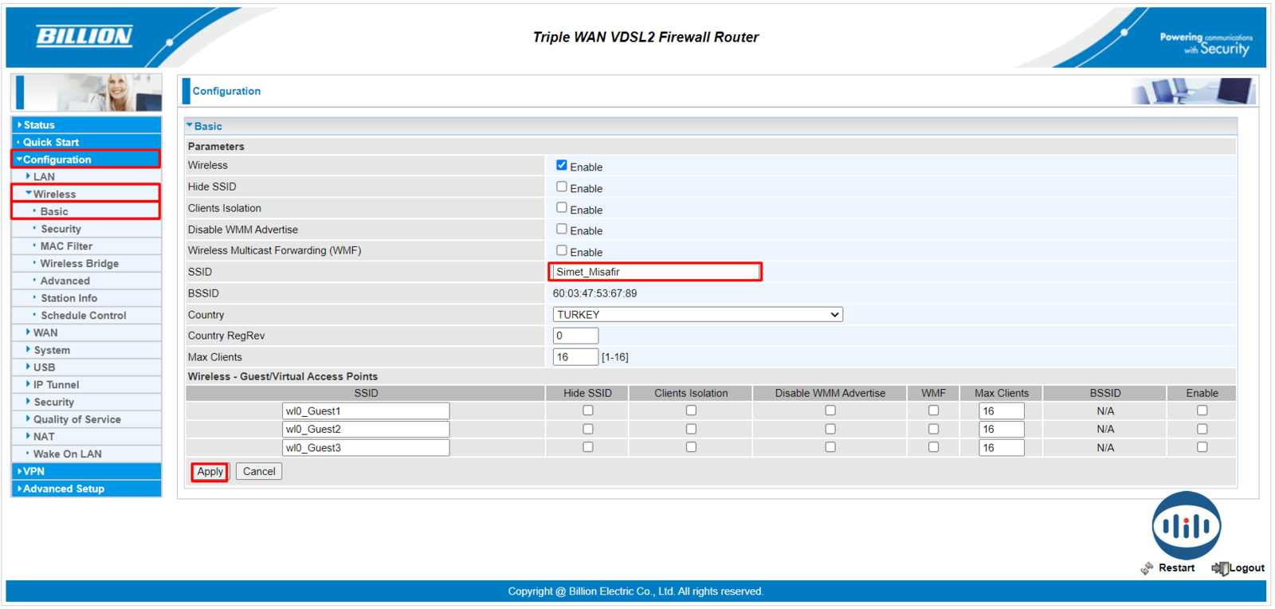Screen dimensions: 1275x609
Task: Click the Logout door icon
Action: (x=1219, y=568)
